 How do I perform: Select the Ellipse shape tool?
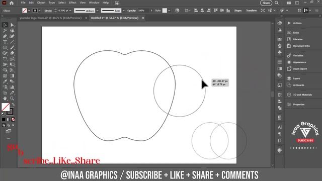tap(5, 48)
